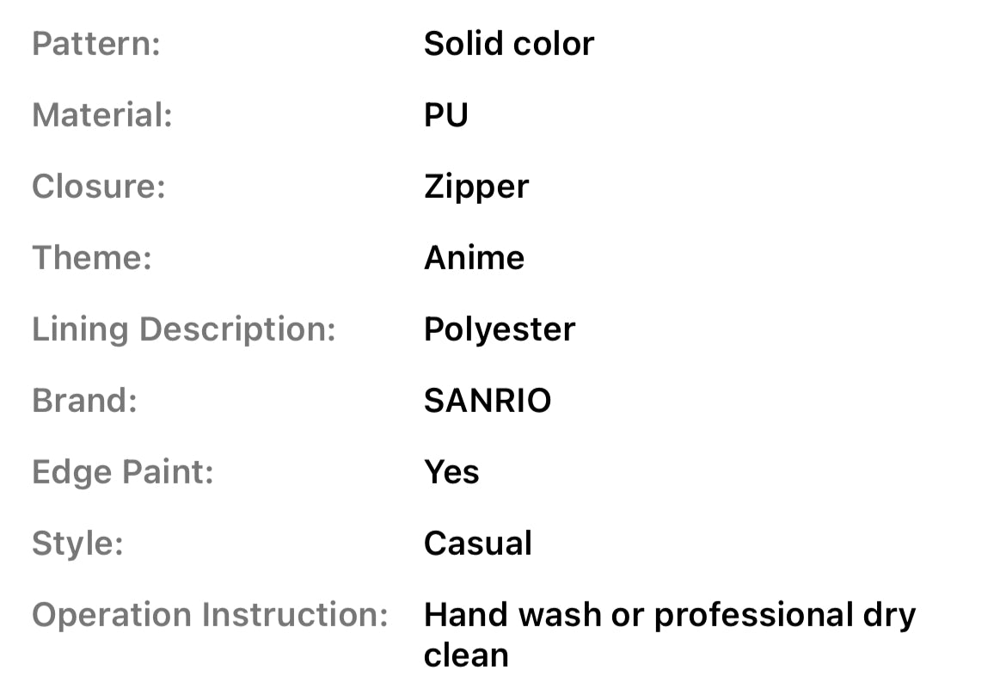Screen dimensions: 1006x695
Task: Select the Zipper closure value
Action: [x=476, y=187]
